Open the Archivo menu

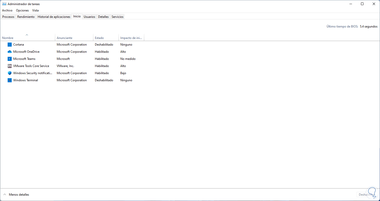tap(7, 10)
